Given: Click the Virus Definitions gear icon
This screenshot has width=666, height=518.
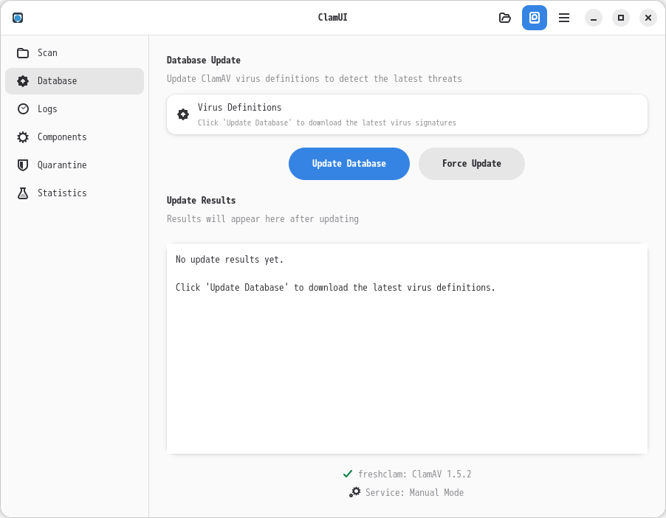Looking at the screenshot, I should coord(183,114).
